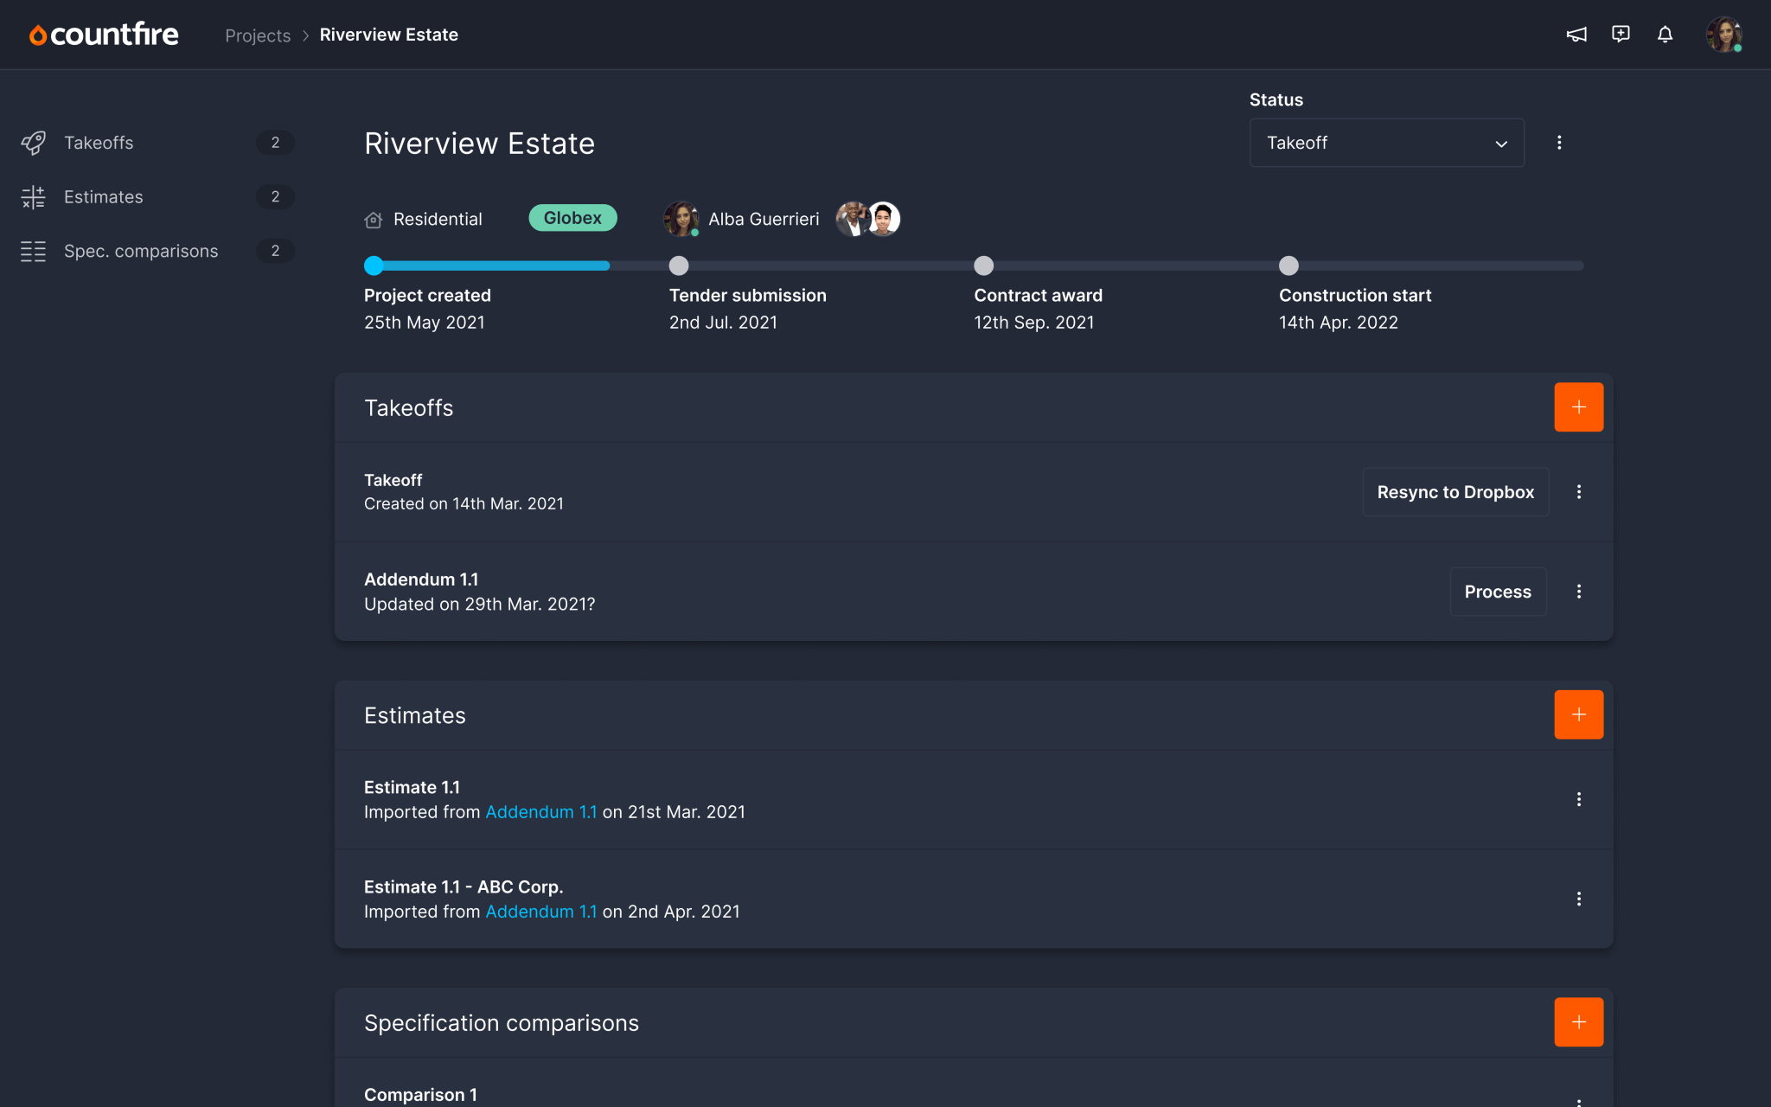Follow Addendum 1.1 link in ABC Corp. estimate
This screenshot has height=1107, width=1771.
541,912
